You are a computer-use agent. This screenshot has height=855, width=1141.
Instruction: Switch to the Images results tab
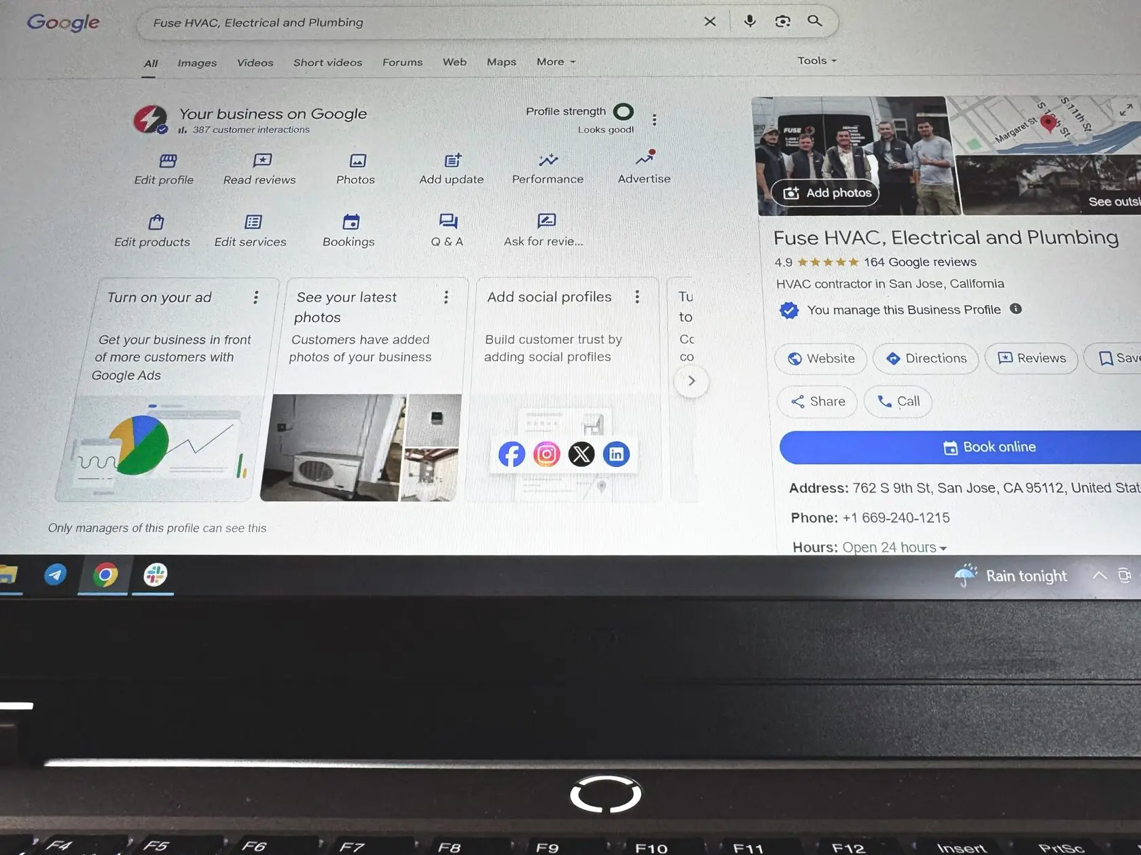[196, 62]
